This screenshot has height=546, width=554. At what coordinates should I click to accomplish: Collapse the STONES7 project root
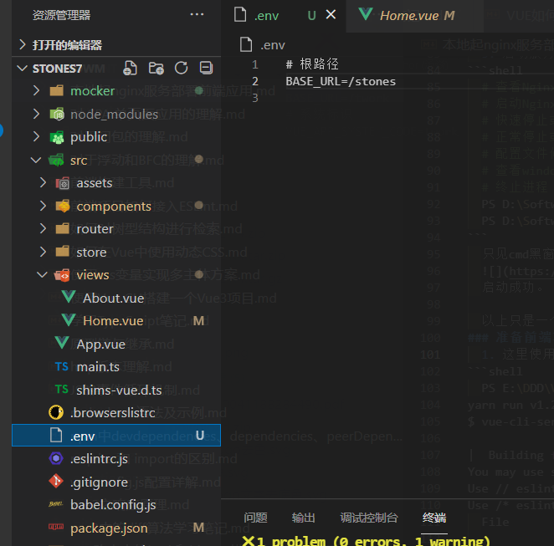coord(23,68)
